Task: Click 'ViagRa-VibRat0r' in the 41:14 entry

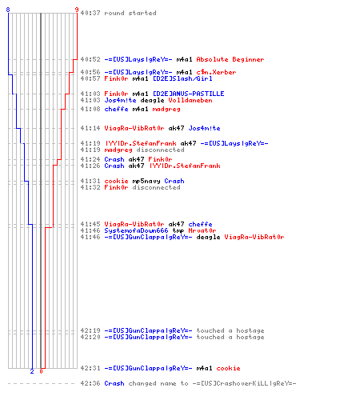Action: pyautogui.click(x=134, y=128)
